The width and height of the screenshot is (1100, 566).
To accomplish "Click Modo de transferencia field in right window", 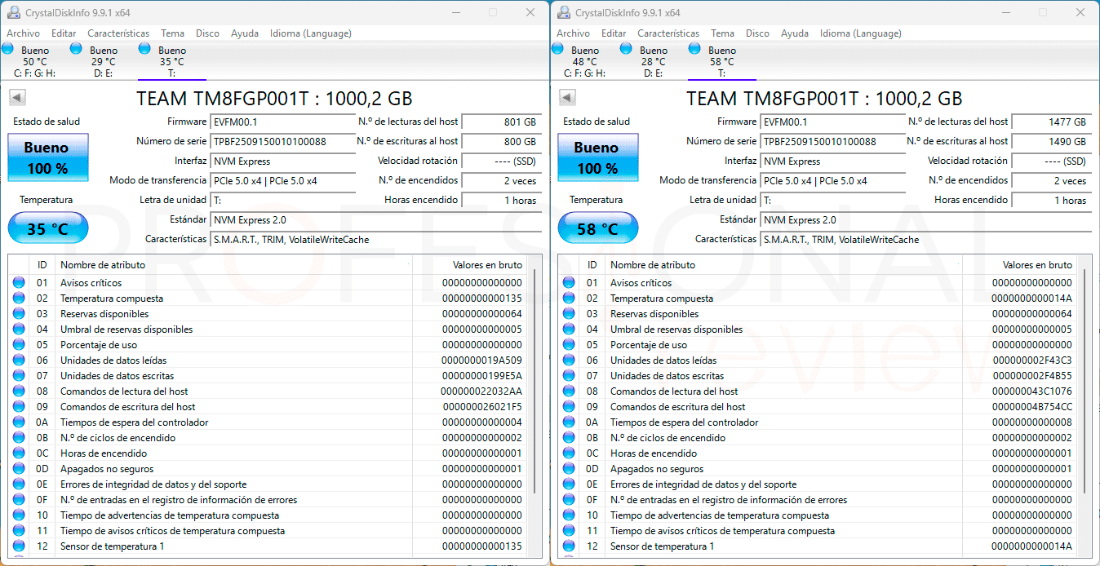I will point(833,180).
